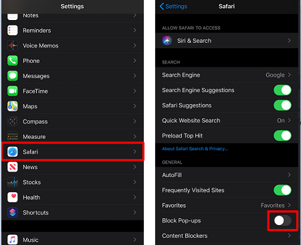Select the Shortcuts app icon
This screenshot has width=301, height=245.
pos(13,212)
